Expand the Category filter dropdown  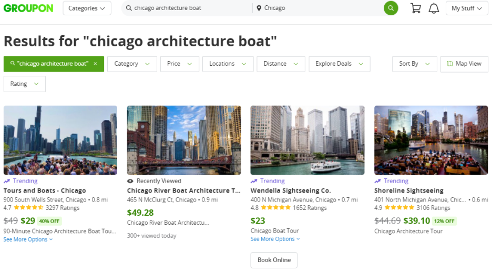pyautogui.click(x=132, y=64)
